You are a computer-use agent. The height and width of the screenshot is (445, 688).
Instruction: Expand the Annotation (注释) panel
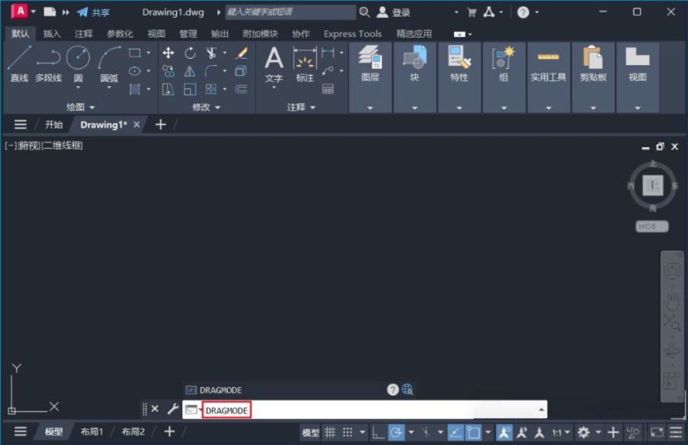point(301,107)
